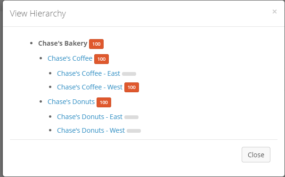
Task: Click the 100 badge beside Chase's Bakery
Action: pyautogui.click(x=96, y=44)
